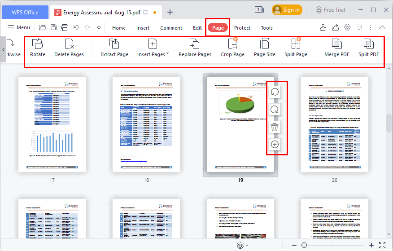Zoom in thumbnails with plus button

point(371,245)
